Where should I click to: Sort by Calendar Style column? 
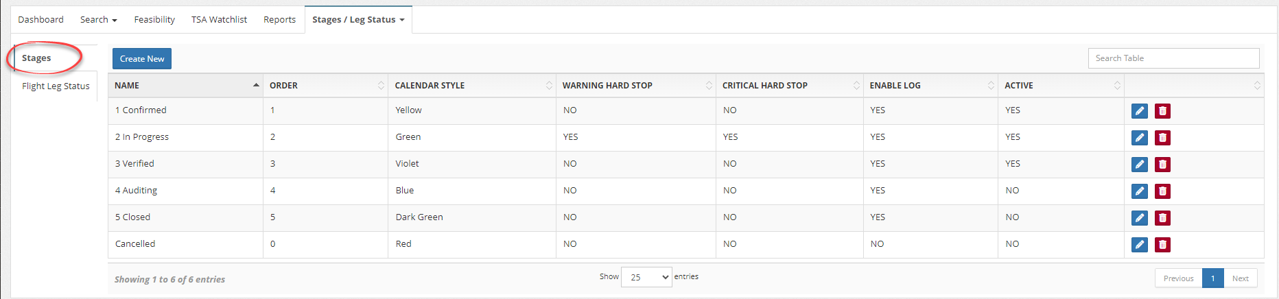pyautogui.click(x=472, y=86)
